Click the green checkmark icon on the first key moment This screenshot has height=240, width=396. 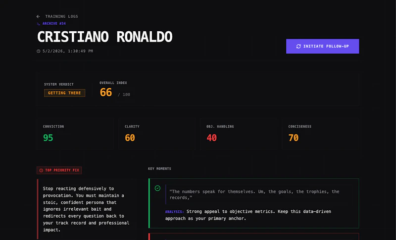(x=157, y=188)
